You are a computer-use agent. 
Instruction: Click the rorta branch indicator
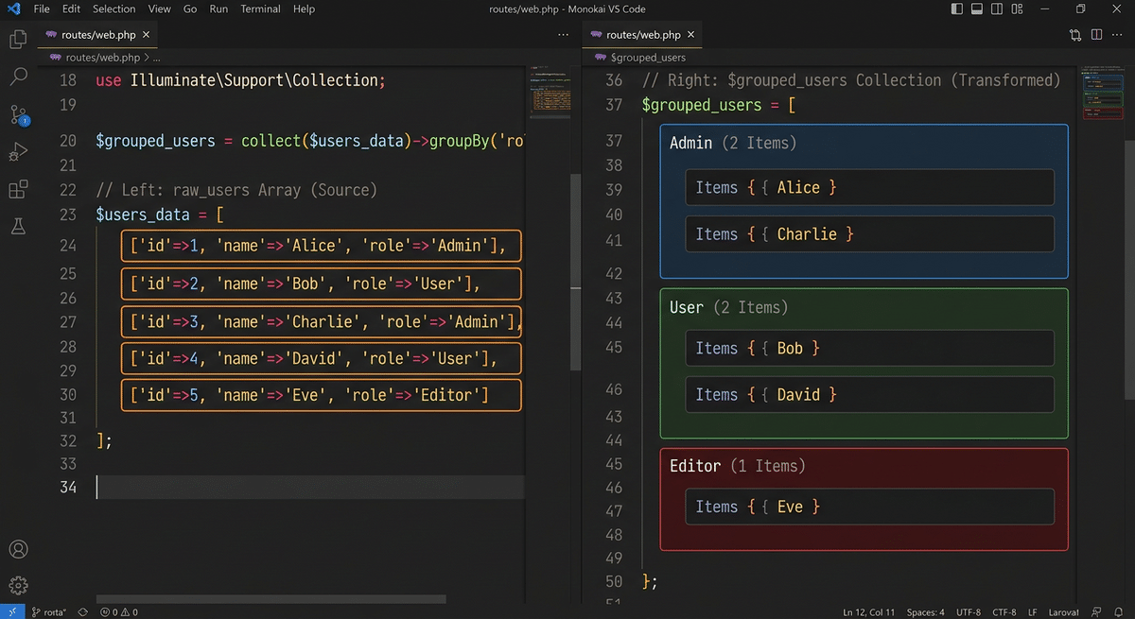coord(49,611)
